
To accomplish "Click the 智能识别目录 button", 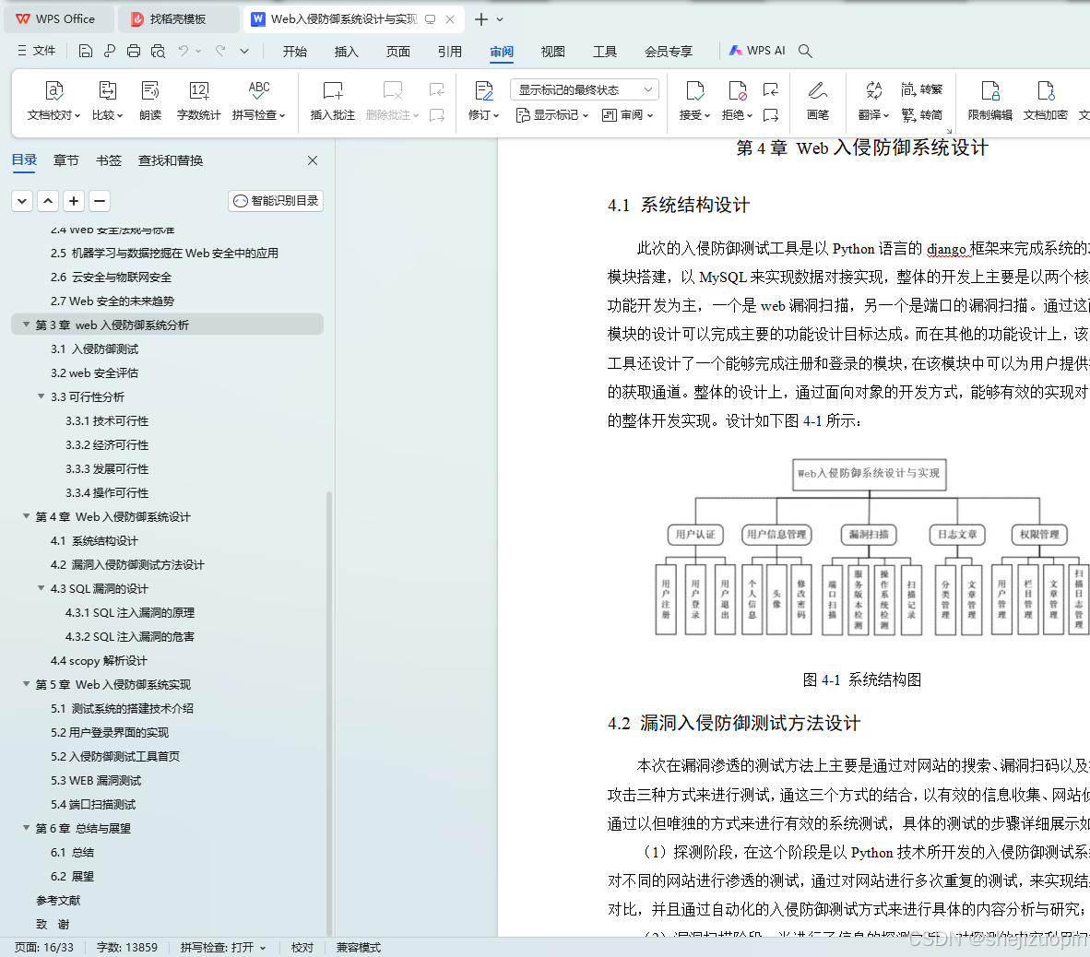I will click(x=276, y=201).
